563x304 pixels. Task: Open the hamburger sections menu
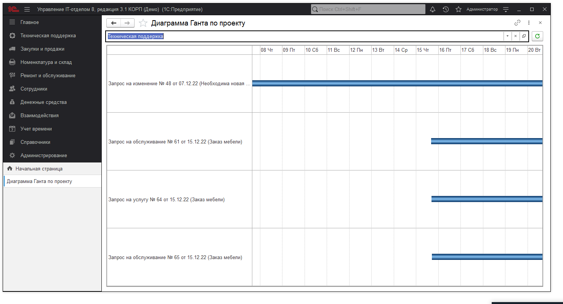(x=27, y=9)
